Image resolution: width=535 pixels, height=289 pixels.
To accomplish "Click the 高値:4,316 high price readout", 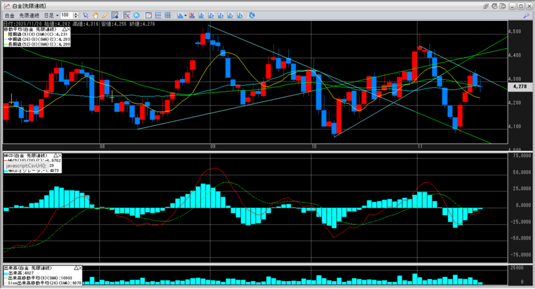I will (85, 24).
